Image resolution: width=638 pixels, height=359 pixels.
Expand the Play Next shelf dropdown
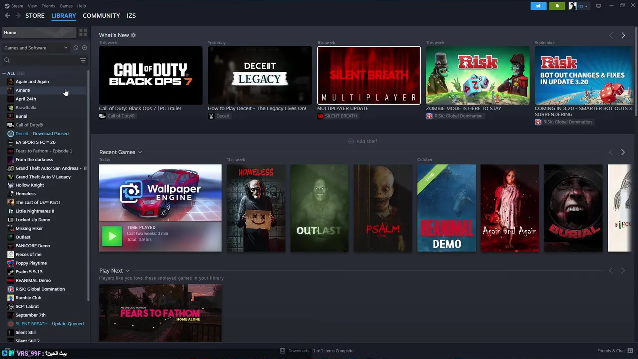(127, 271)
